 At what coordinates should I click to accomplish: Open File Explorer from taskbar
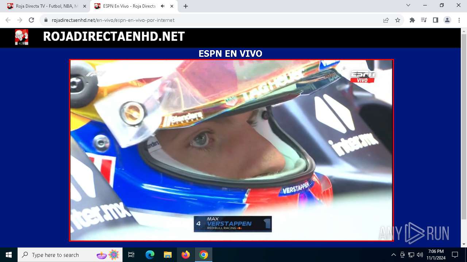pos(167,255)
